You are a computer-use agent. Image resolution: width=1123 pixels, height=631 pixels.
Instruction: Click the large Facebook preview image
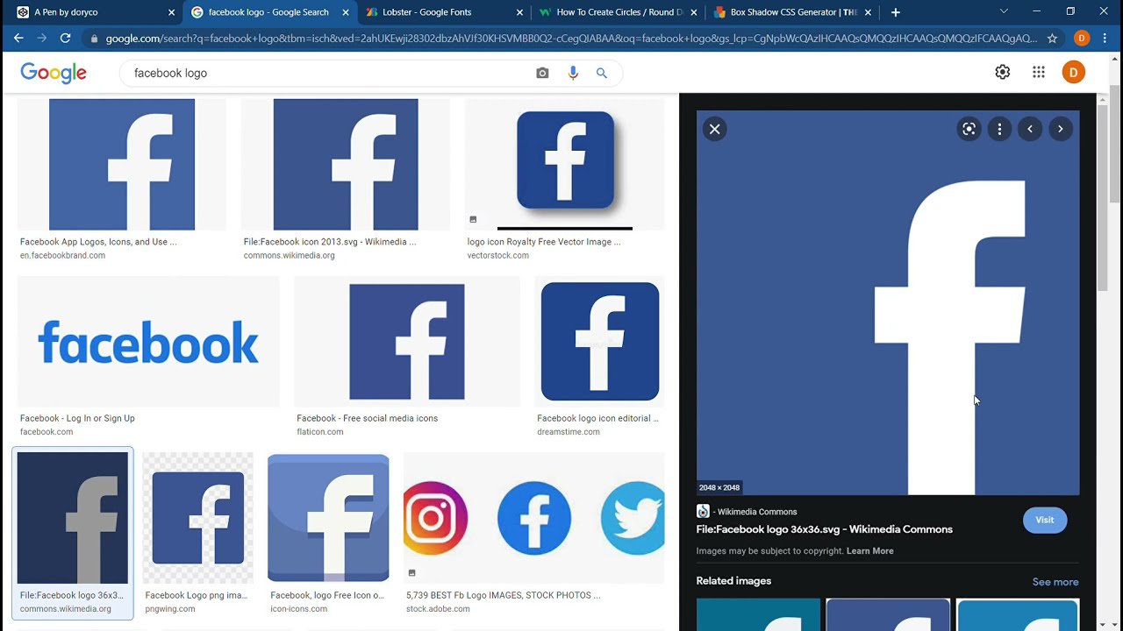pos(888,303)
